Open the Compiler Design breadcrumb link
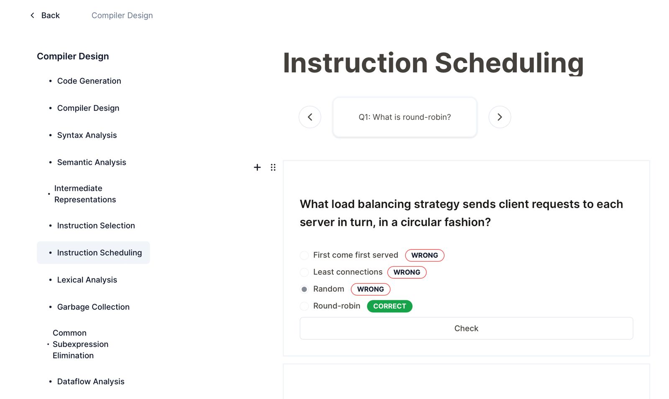The image size is (669, 399). [122, 15]
